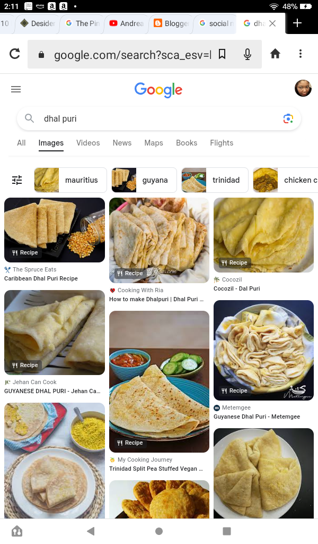The width and height of the screenshot is (318, 544).
Task: Open a new browser tab
Action: tap(297, 23)
